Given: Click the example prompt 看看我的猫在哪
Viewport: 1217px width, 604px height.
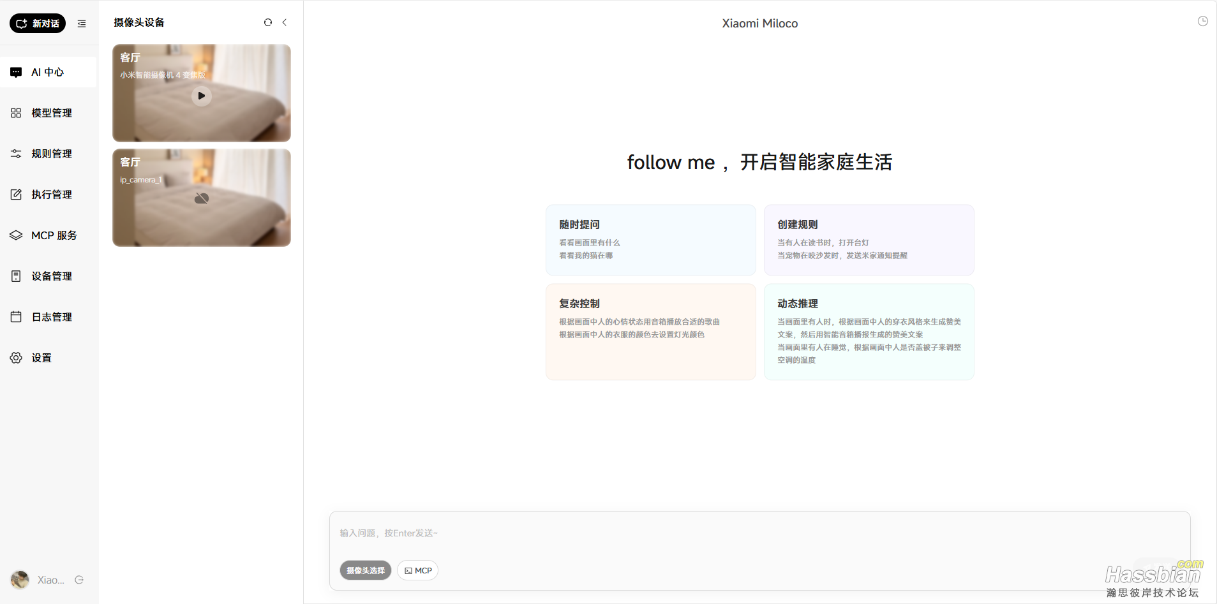Looking at the screenshot, I should click(x=585, y=255).
